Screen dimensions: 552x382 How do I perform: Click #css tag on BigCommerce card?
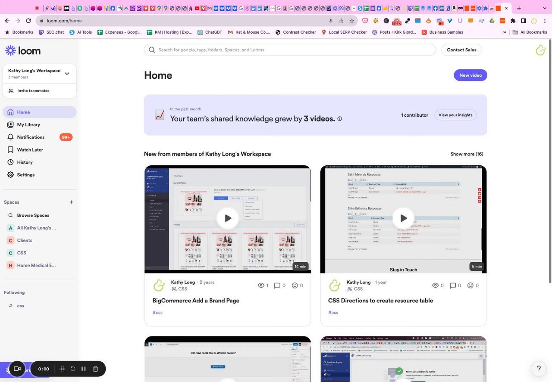coord(157,313)
